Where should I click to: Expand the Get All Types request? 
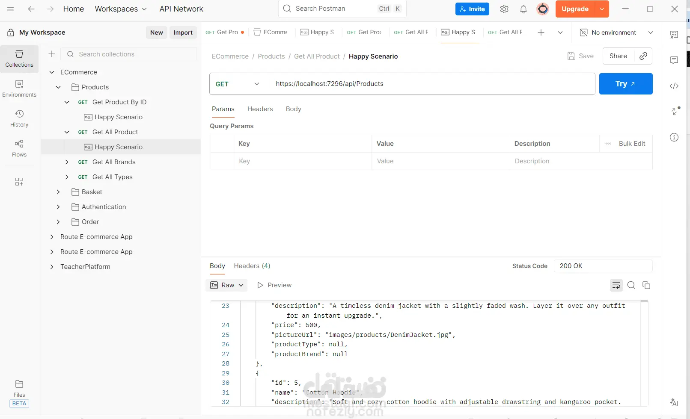point(67,177)
